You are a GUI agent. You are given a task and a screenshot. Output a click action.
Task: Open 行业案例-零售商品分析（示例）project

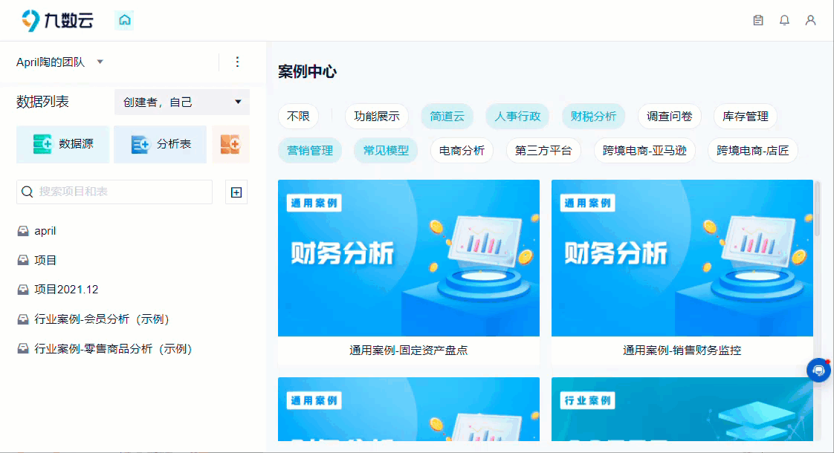(113, 349)
